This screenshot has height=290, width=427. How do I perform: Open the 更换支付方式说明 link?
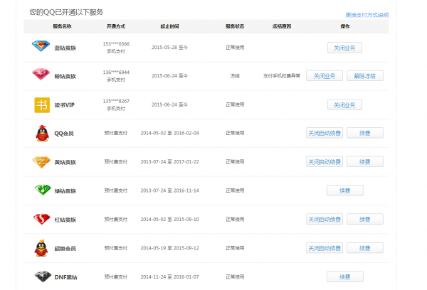[x=367, y=15]
